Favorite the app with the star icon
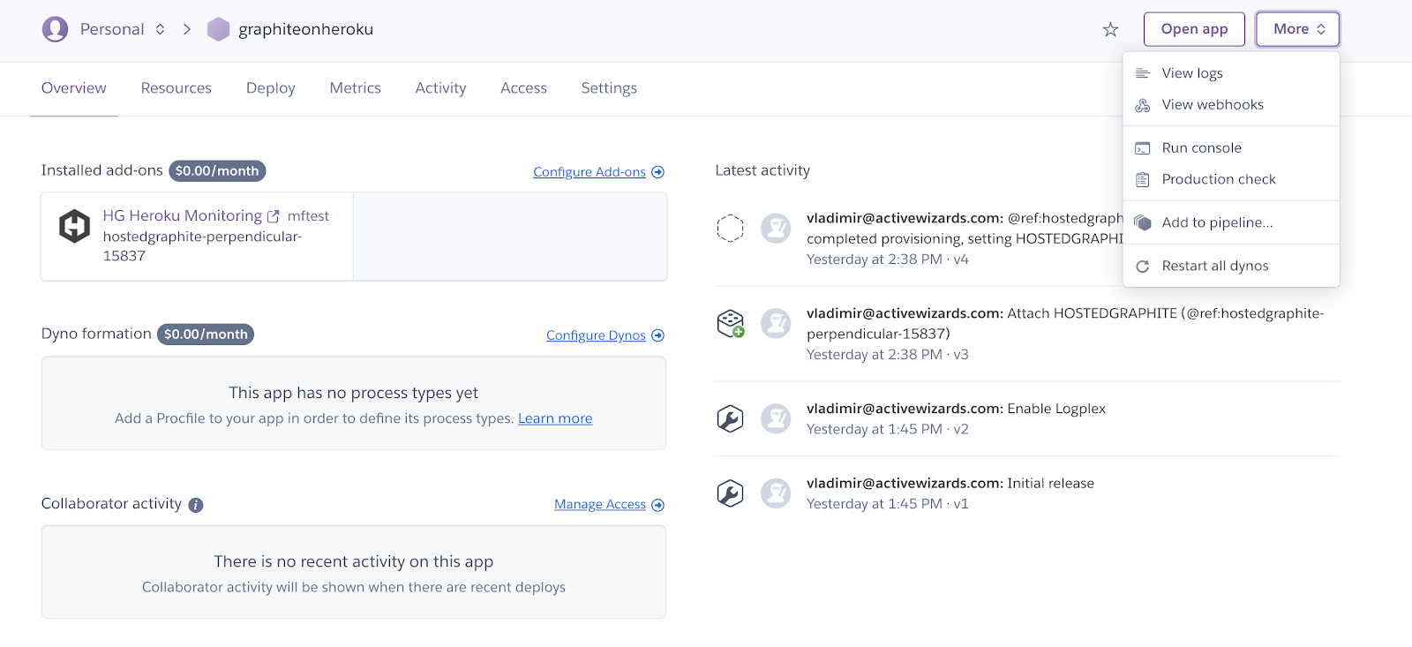 pyautogui.click(x=1110, y=30)
